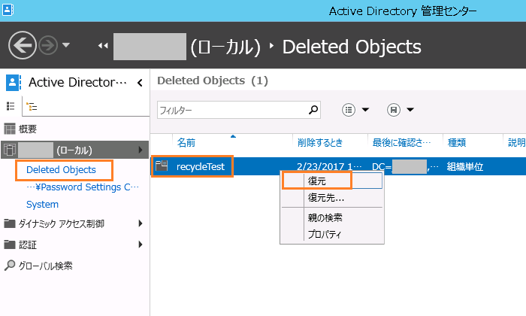Click the (ローカル) breadcrumb segment

coord(225,47)
